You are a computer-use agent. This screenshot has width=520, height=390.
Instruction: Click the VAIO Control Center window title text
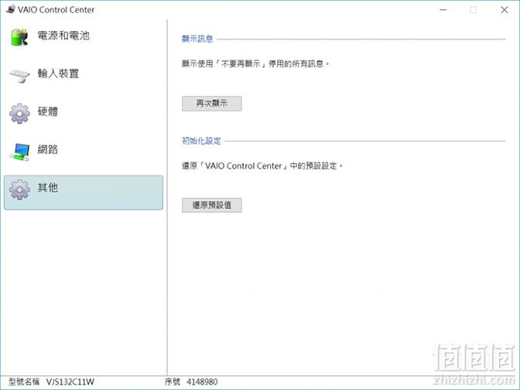pyautogui.click(x=56, y=9)
